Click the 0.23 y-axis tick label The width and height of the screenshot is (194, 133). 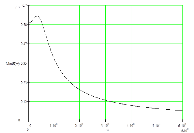pos(19,83)
